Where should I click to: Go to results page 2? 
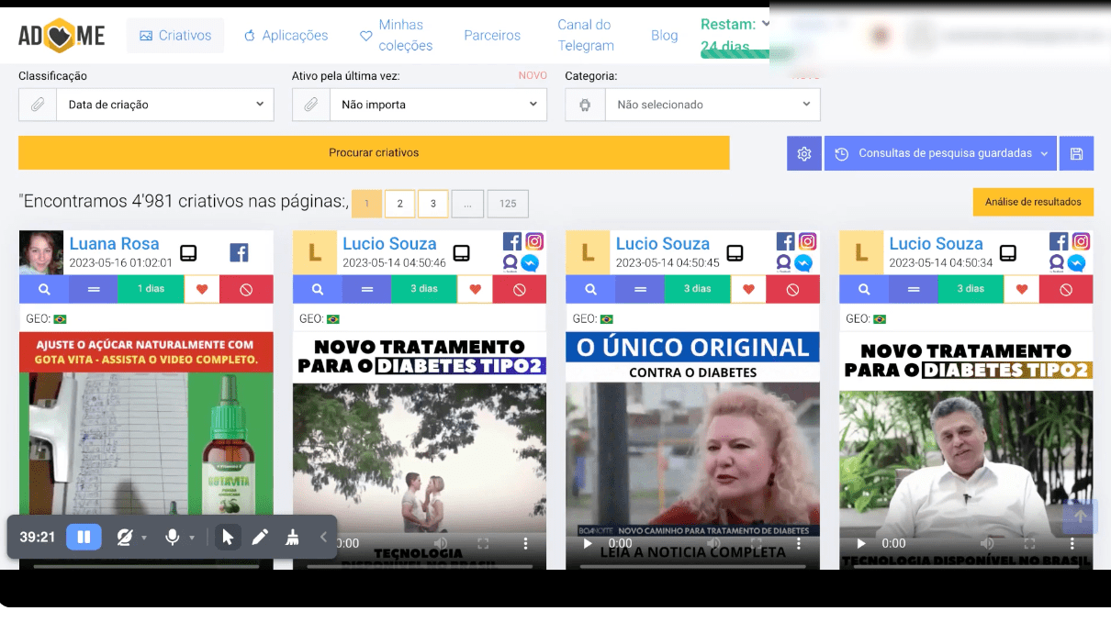(400, 204)
